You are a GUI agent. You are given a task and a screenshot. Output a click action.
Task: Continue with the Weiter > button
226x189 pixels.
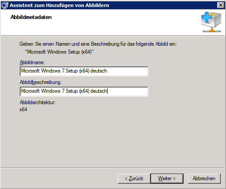pos(167,178)
